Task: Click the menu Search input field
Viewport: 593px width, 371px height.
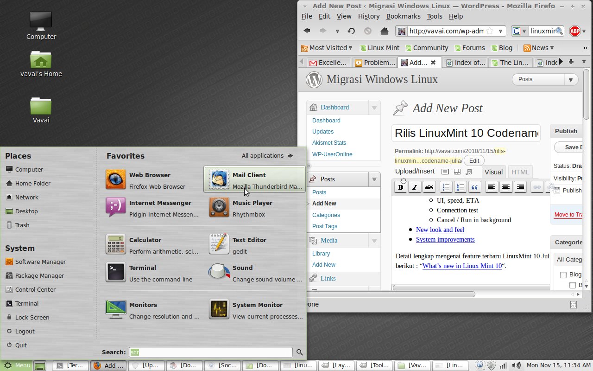Action: [211, 352]
